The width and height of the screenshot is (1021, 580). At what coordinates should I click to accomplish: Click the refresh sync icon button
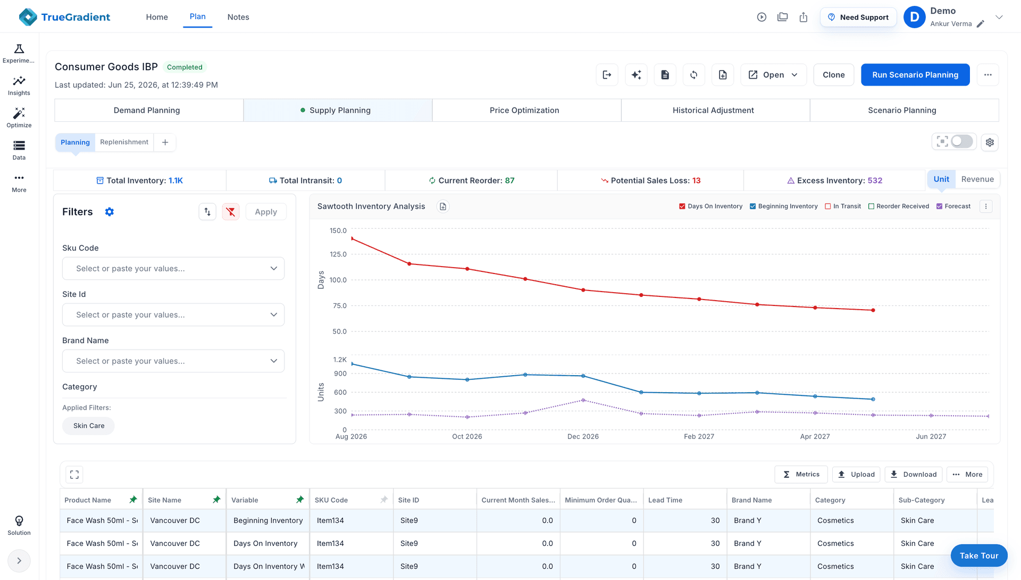693,75
